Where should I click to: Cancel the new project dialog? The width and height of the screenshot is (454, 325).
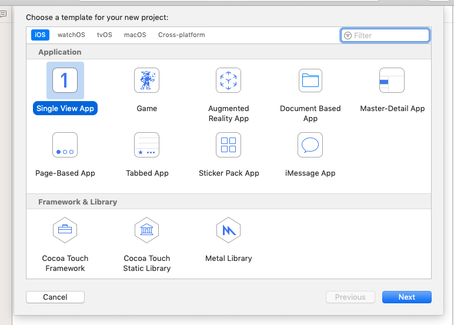tap(55, 297)
